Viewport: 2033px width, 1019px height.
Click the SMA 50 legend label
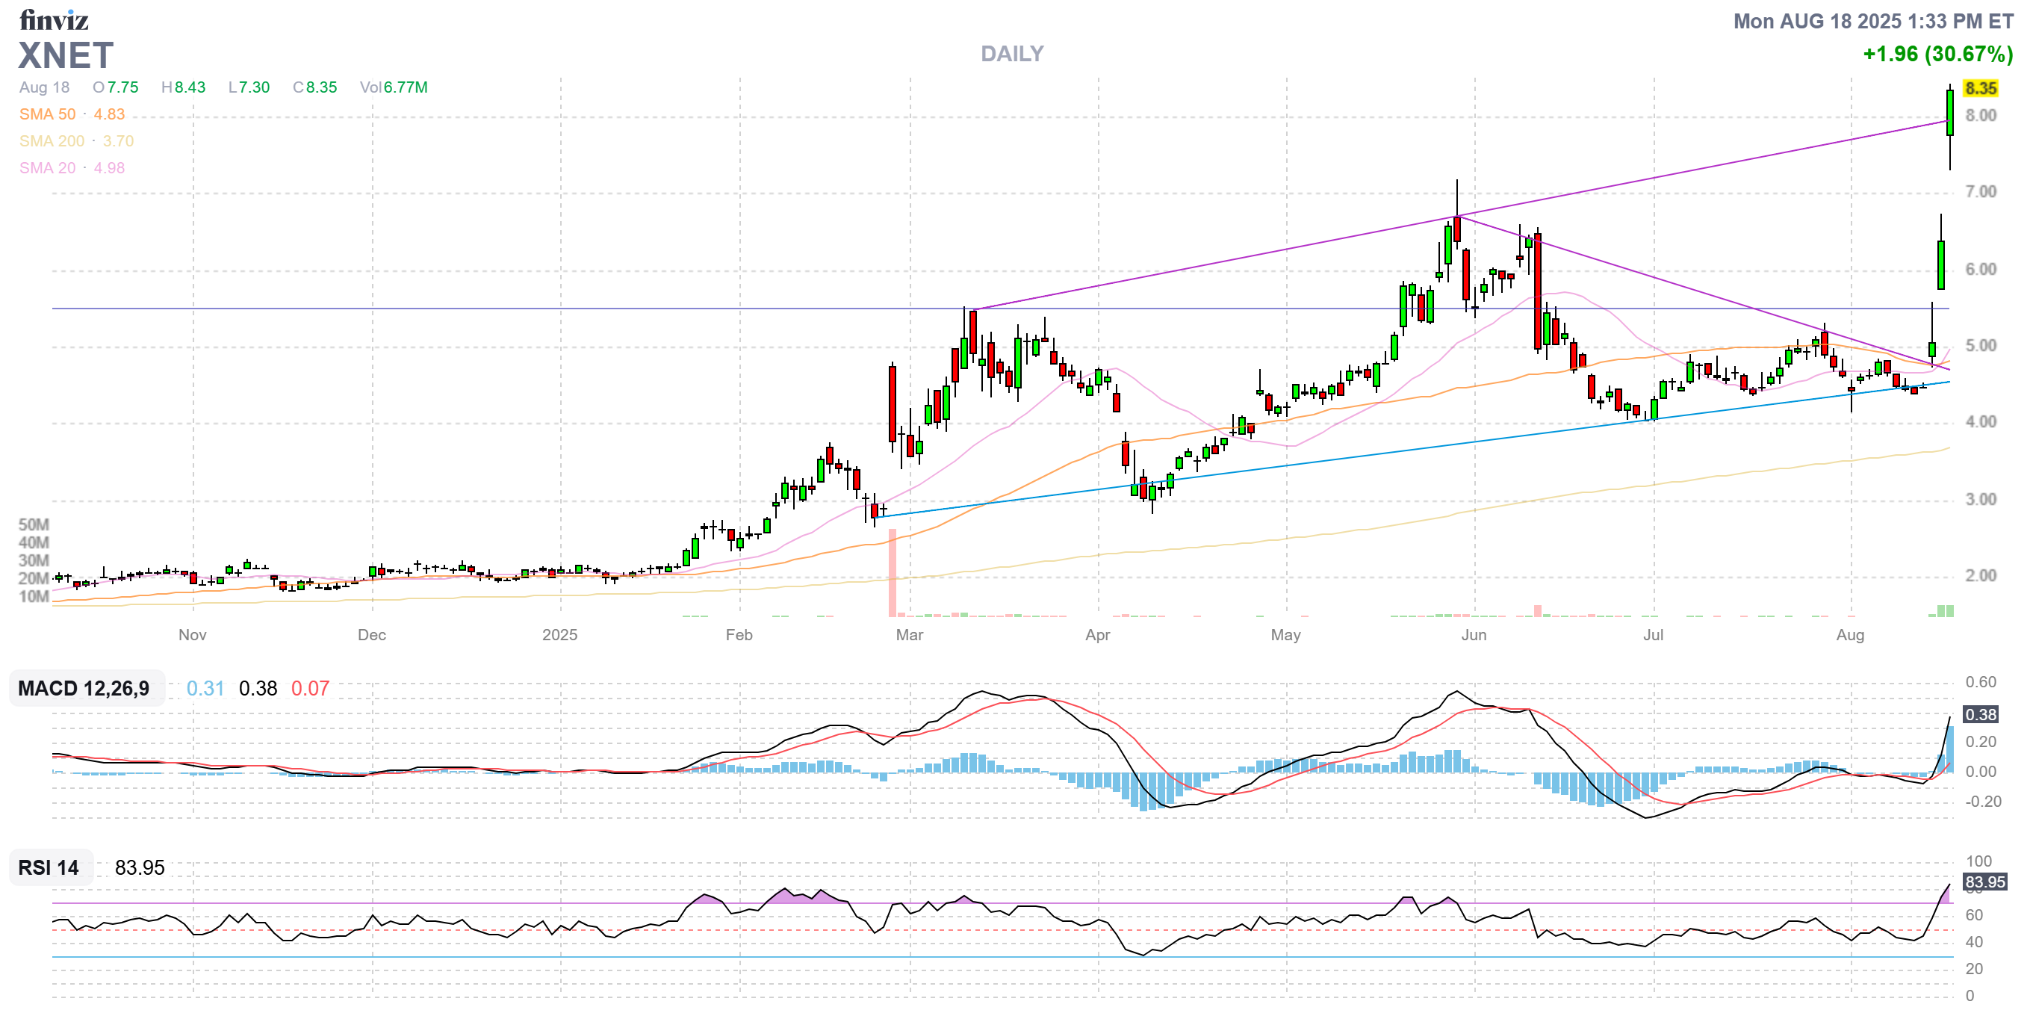(x=47, y=114)
